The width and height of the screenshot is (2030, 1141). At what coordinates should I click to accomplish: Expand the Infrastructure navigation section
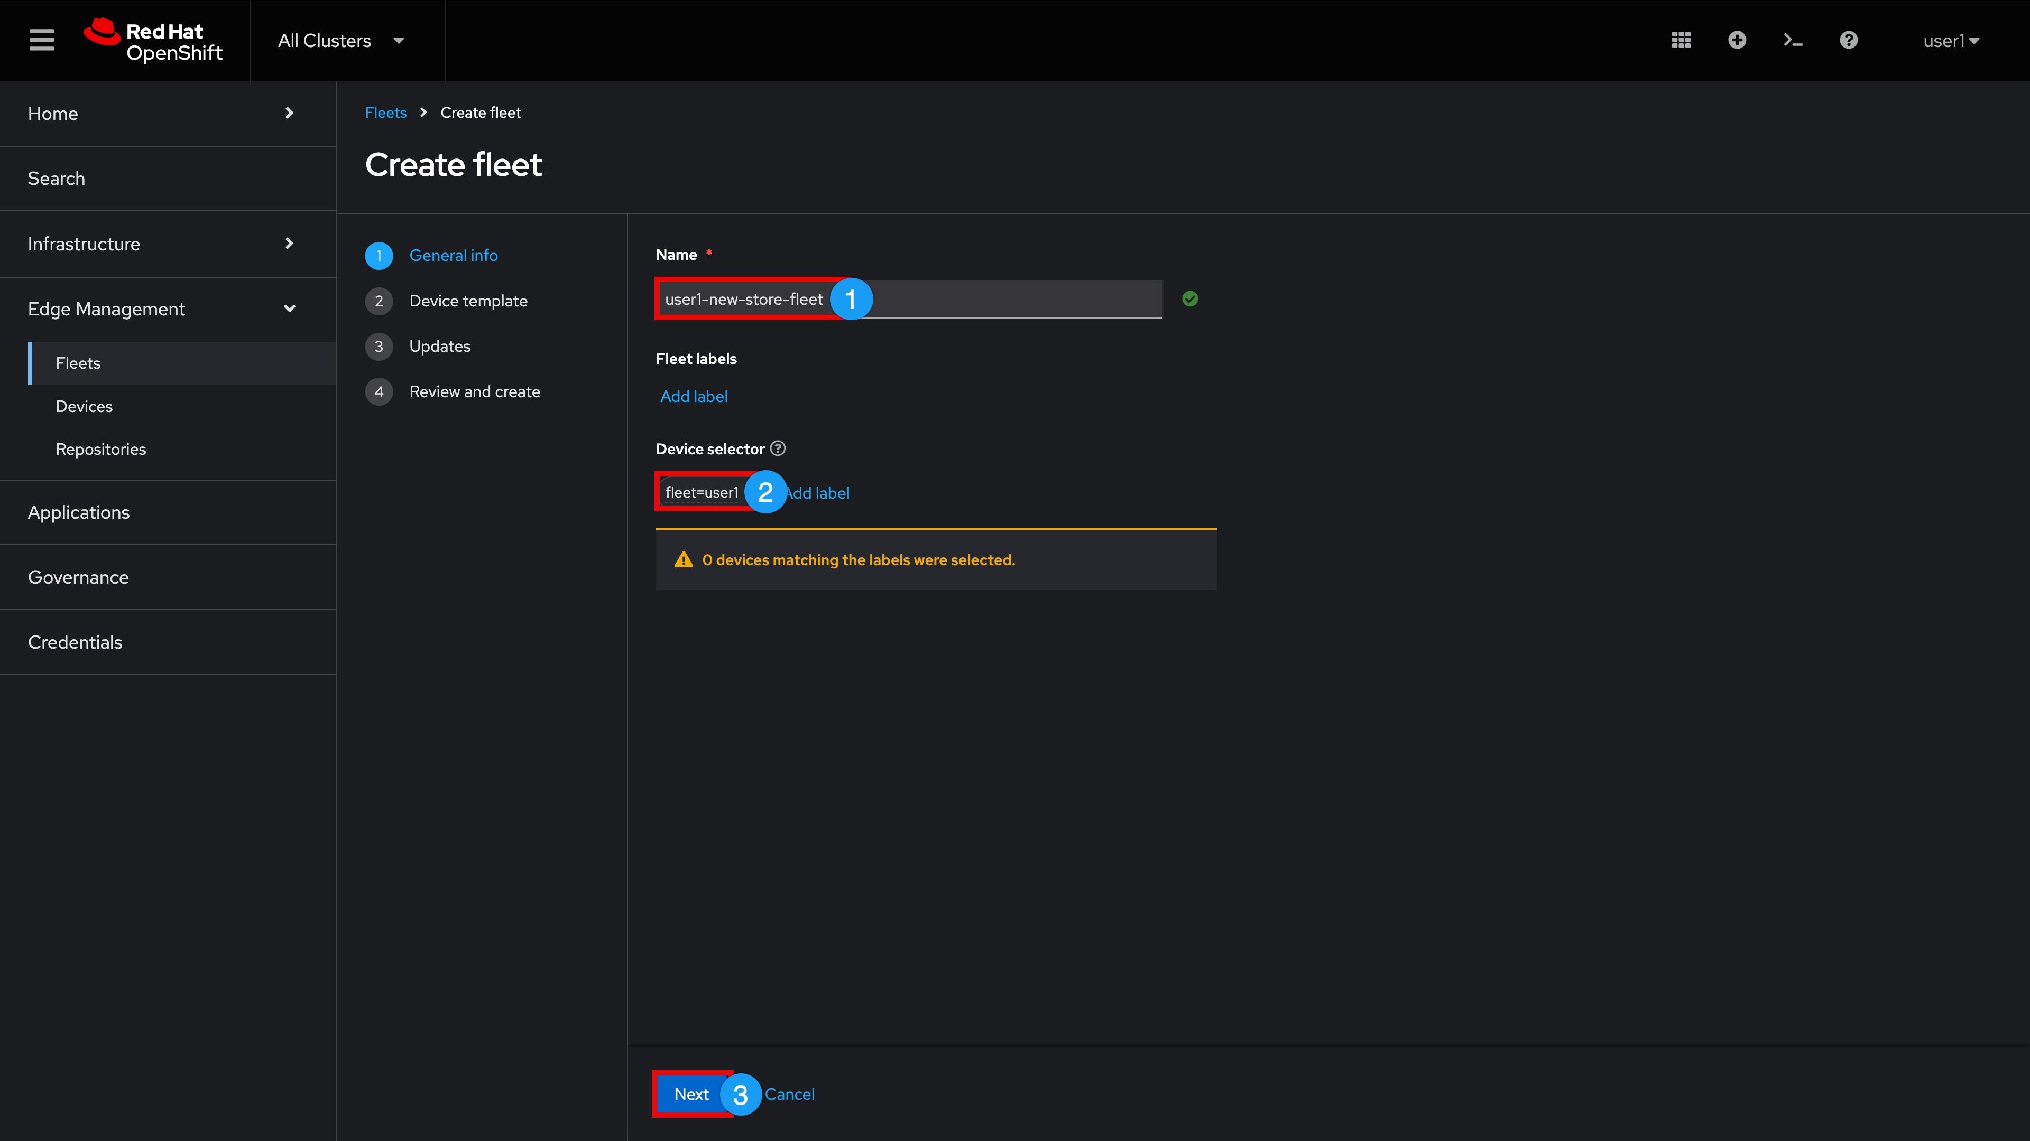[168, 244]
